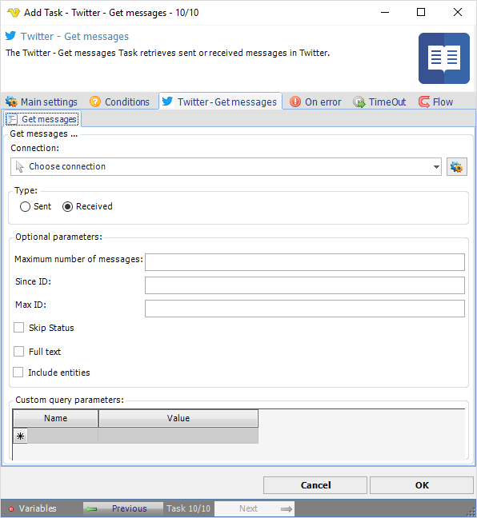
Task: Select the Received radio button
Action: pyautogui.click(x=67, y=207)
